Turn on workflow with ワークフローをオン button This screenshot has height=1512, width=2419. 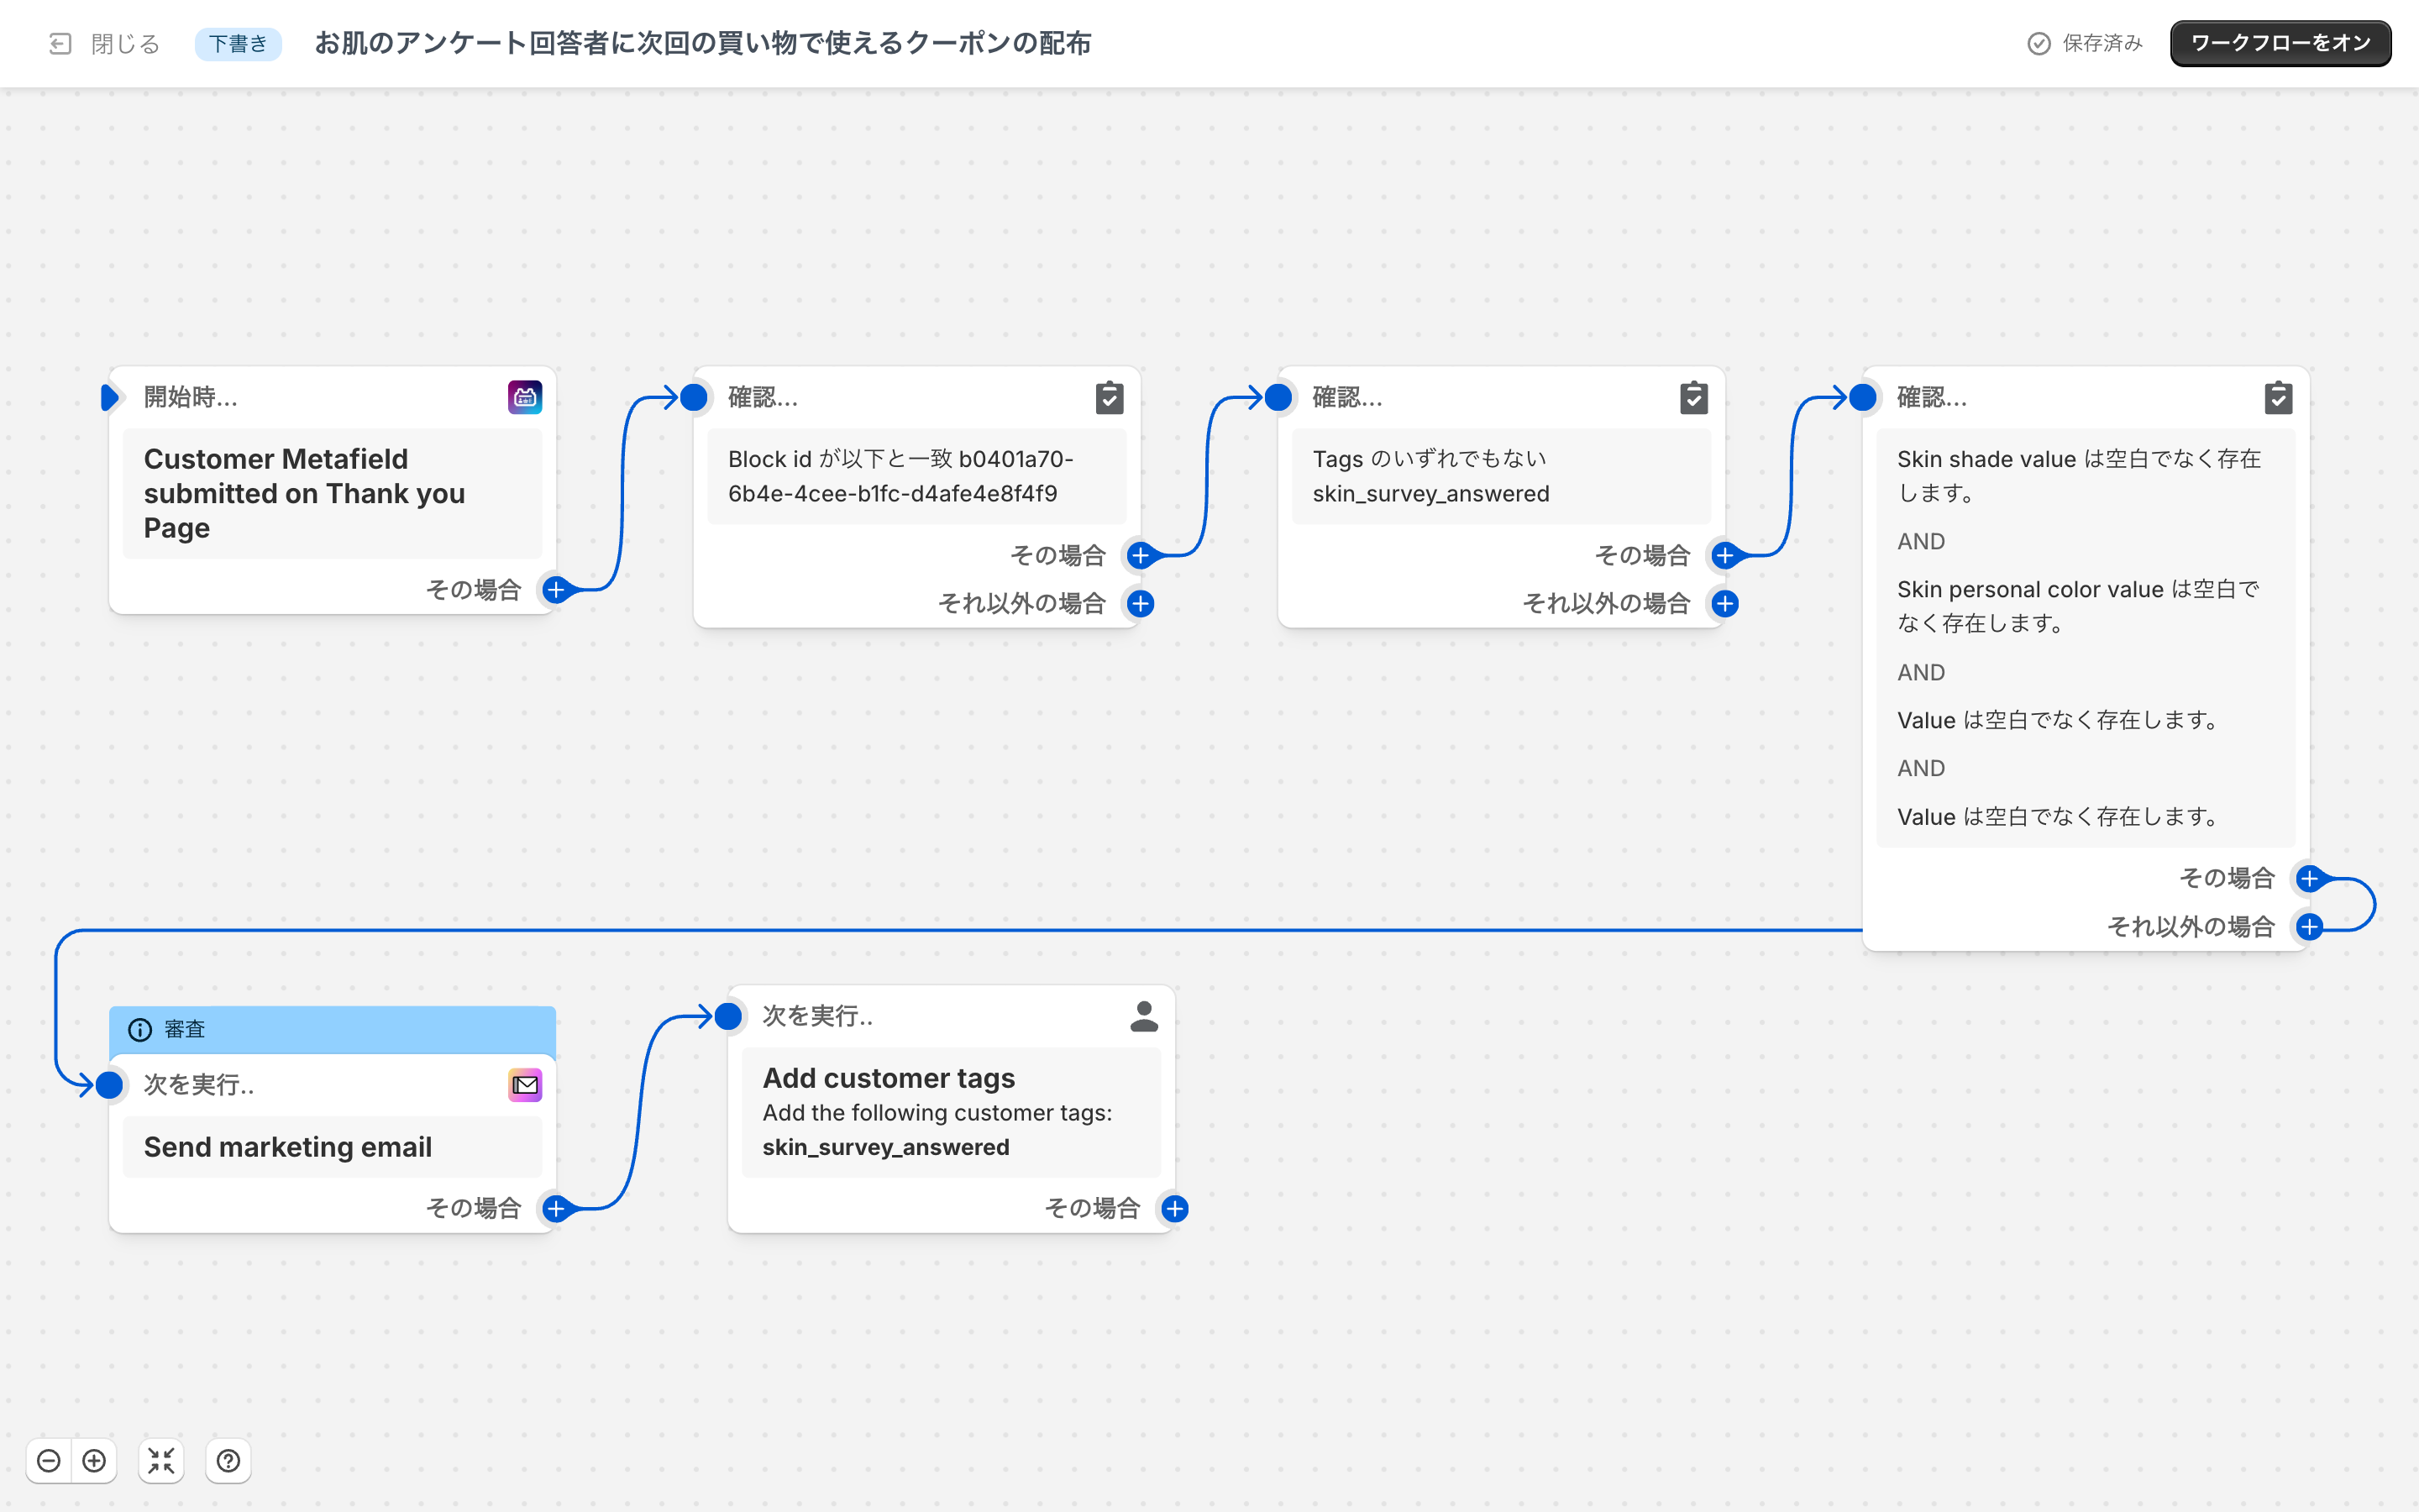(x=2280, y=43)
